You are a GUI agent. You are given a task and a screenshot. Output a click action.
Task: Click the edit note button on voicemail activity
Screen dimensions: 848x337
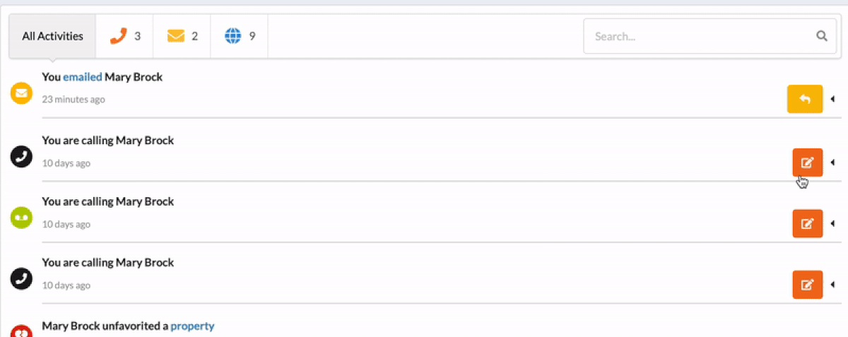(807, 224)
